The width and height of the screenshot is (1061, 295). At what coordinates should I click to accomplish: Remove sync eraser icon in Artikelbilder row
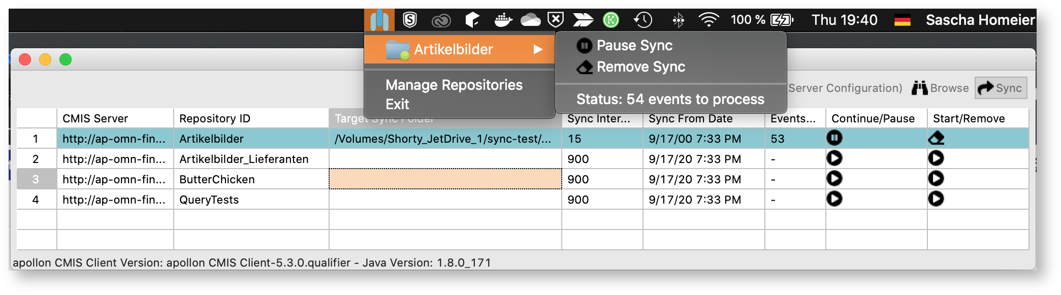click(x=936, y=138)
